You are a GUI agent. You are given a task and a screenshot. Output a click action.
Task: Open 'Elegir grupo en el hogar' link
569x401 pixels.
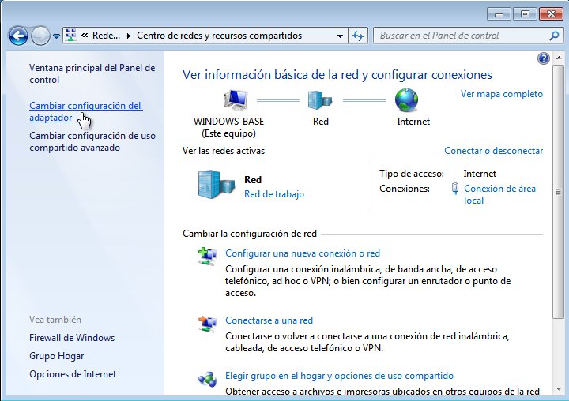pyautogui.click(x=339, y=376)
